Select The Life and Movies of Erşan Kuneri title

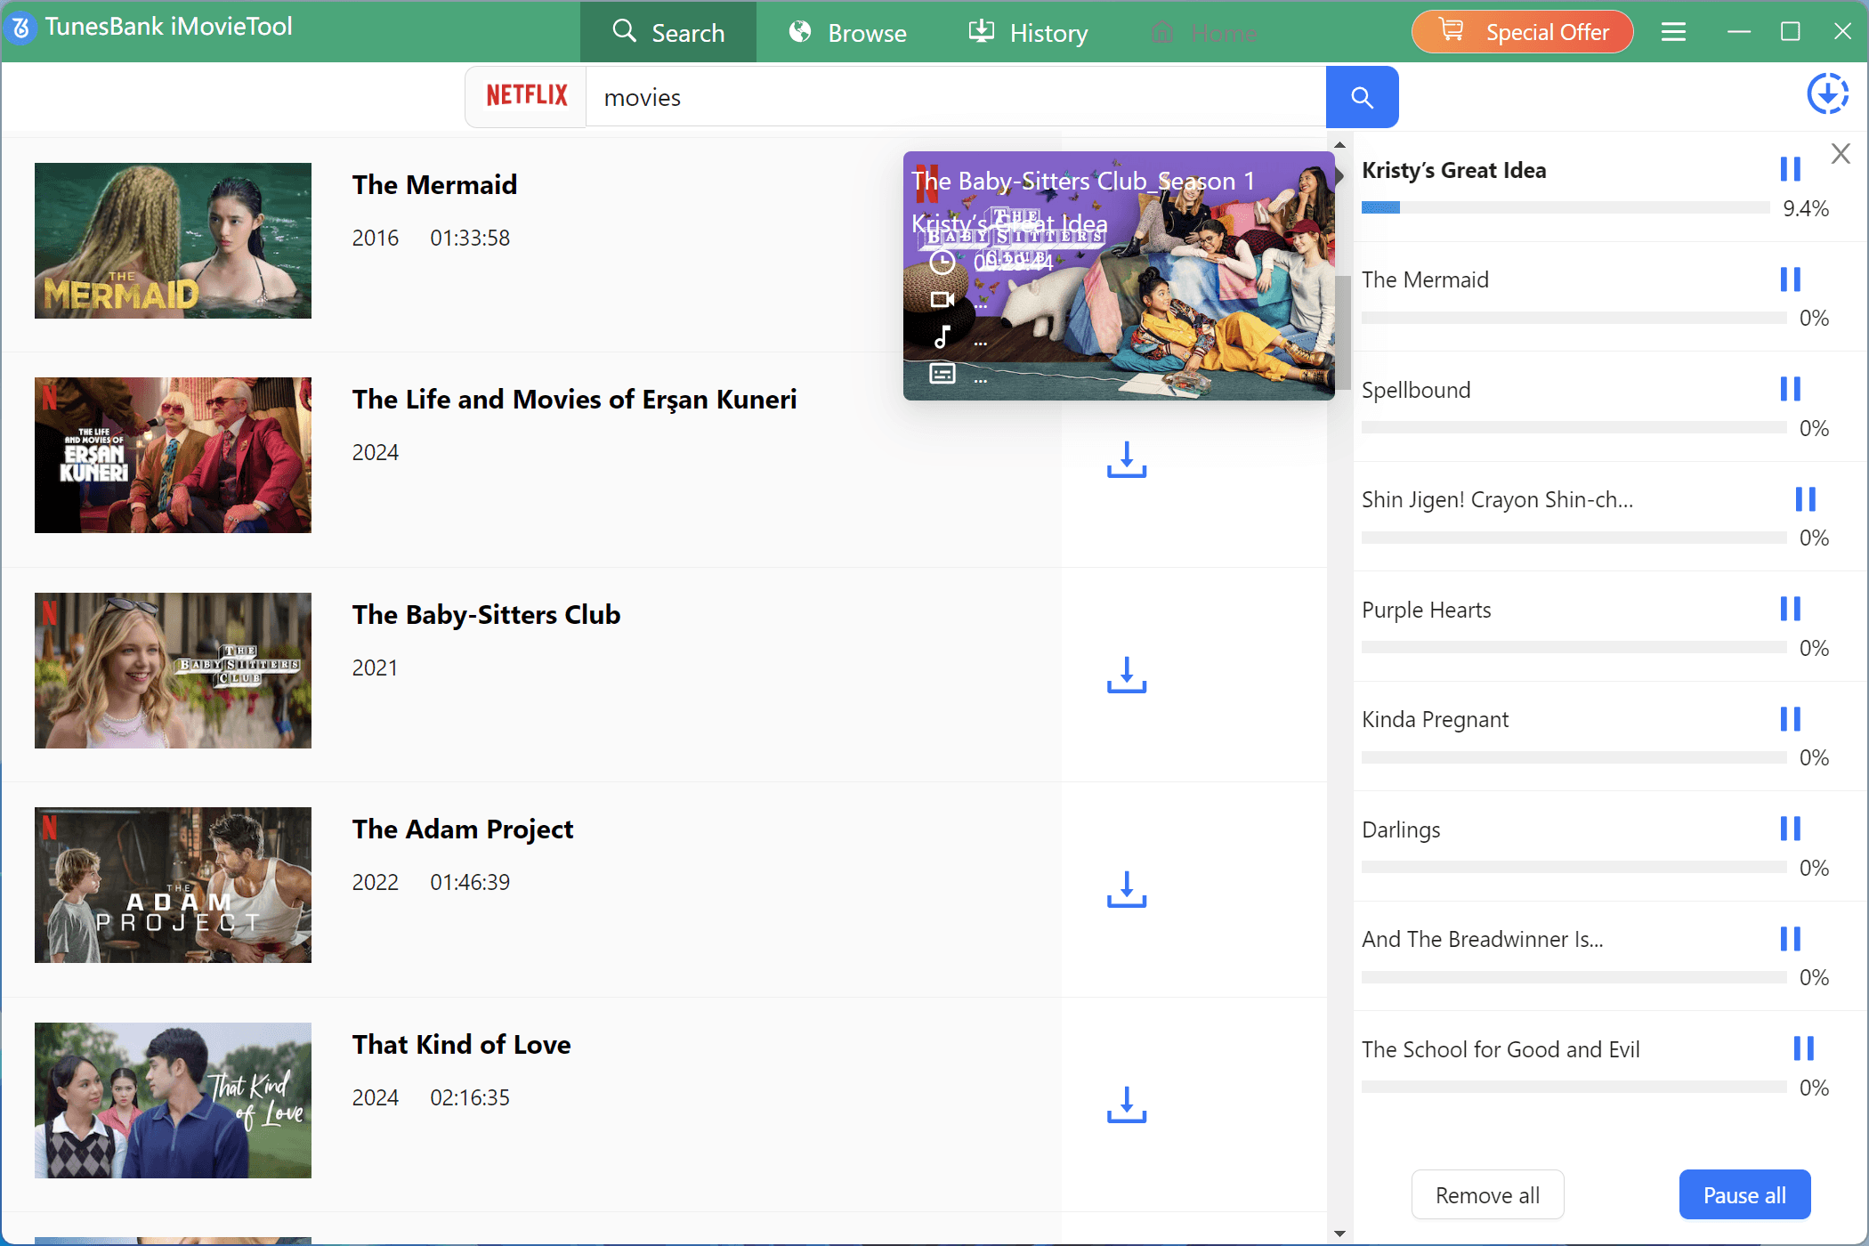[574, 400]
